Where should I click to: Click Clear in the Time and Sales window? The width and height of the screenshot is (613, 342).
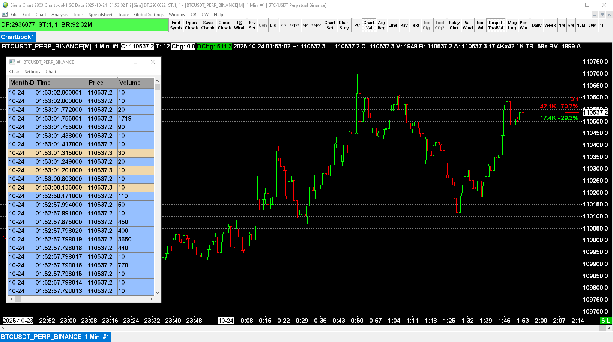(14, 72)
